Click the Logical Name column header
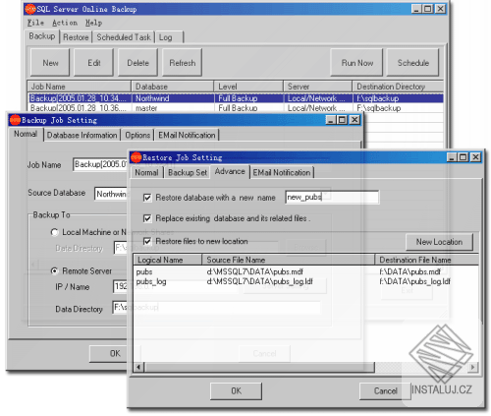Image resolution: width=491 pixels, height=416 pixels. (x=168, y=260)
